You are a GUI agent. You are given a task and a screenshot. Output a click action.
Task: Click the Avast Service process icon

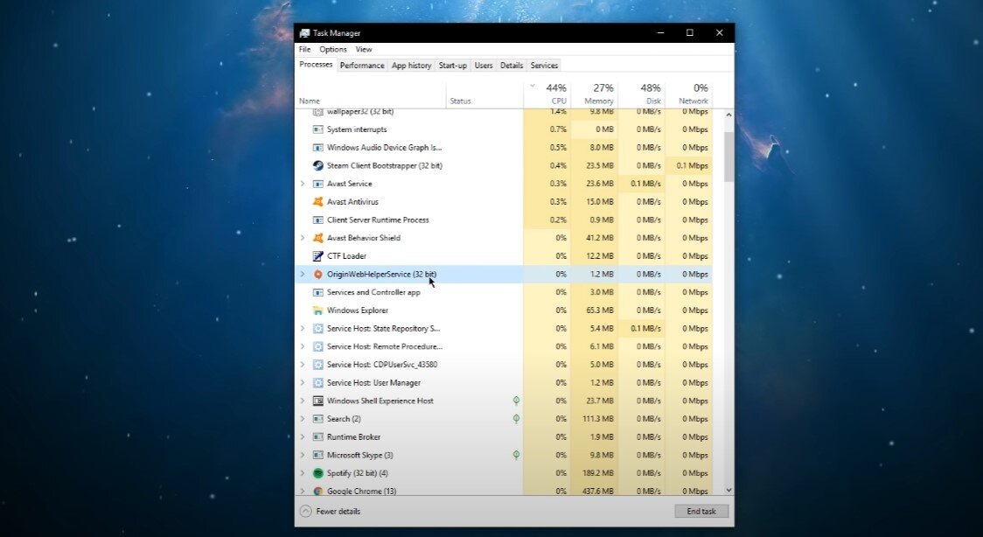coord(317,184)
